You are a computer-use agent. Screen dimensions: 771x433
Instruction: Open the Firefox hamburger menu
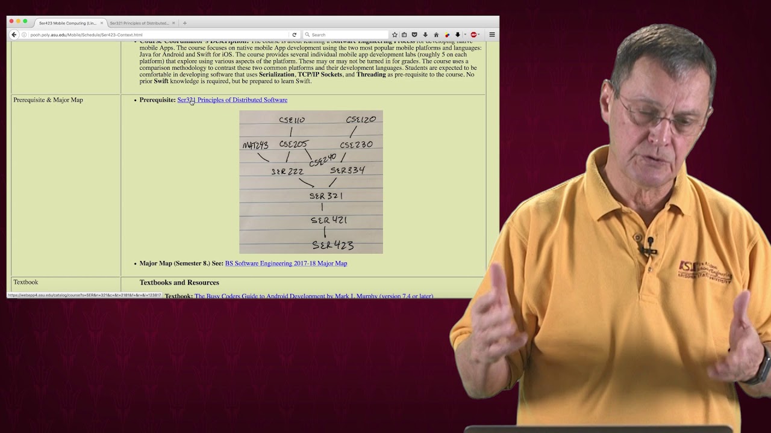492,35
